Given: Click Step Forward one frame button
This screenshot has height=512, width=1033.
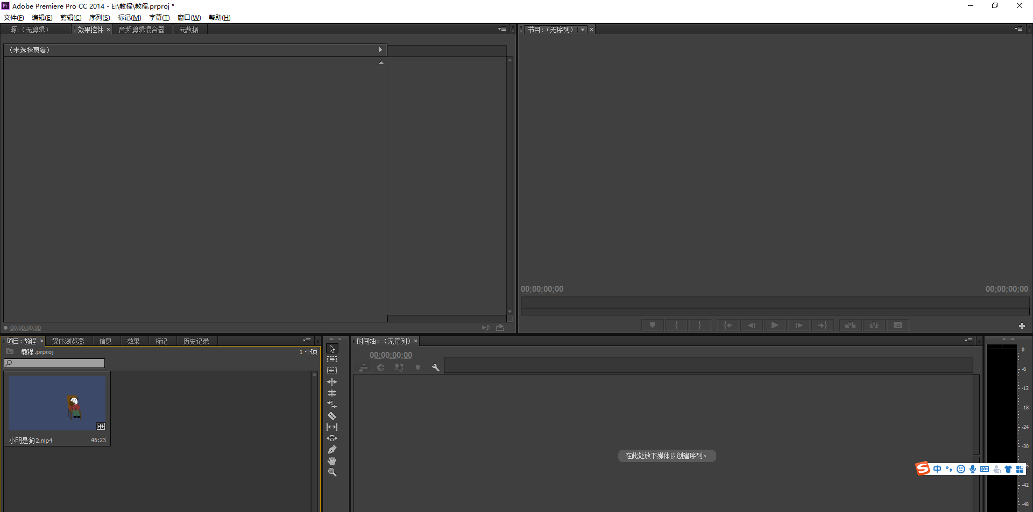Looking at the screenshot, I should pos(799,325).
